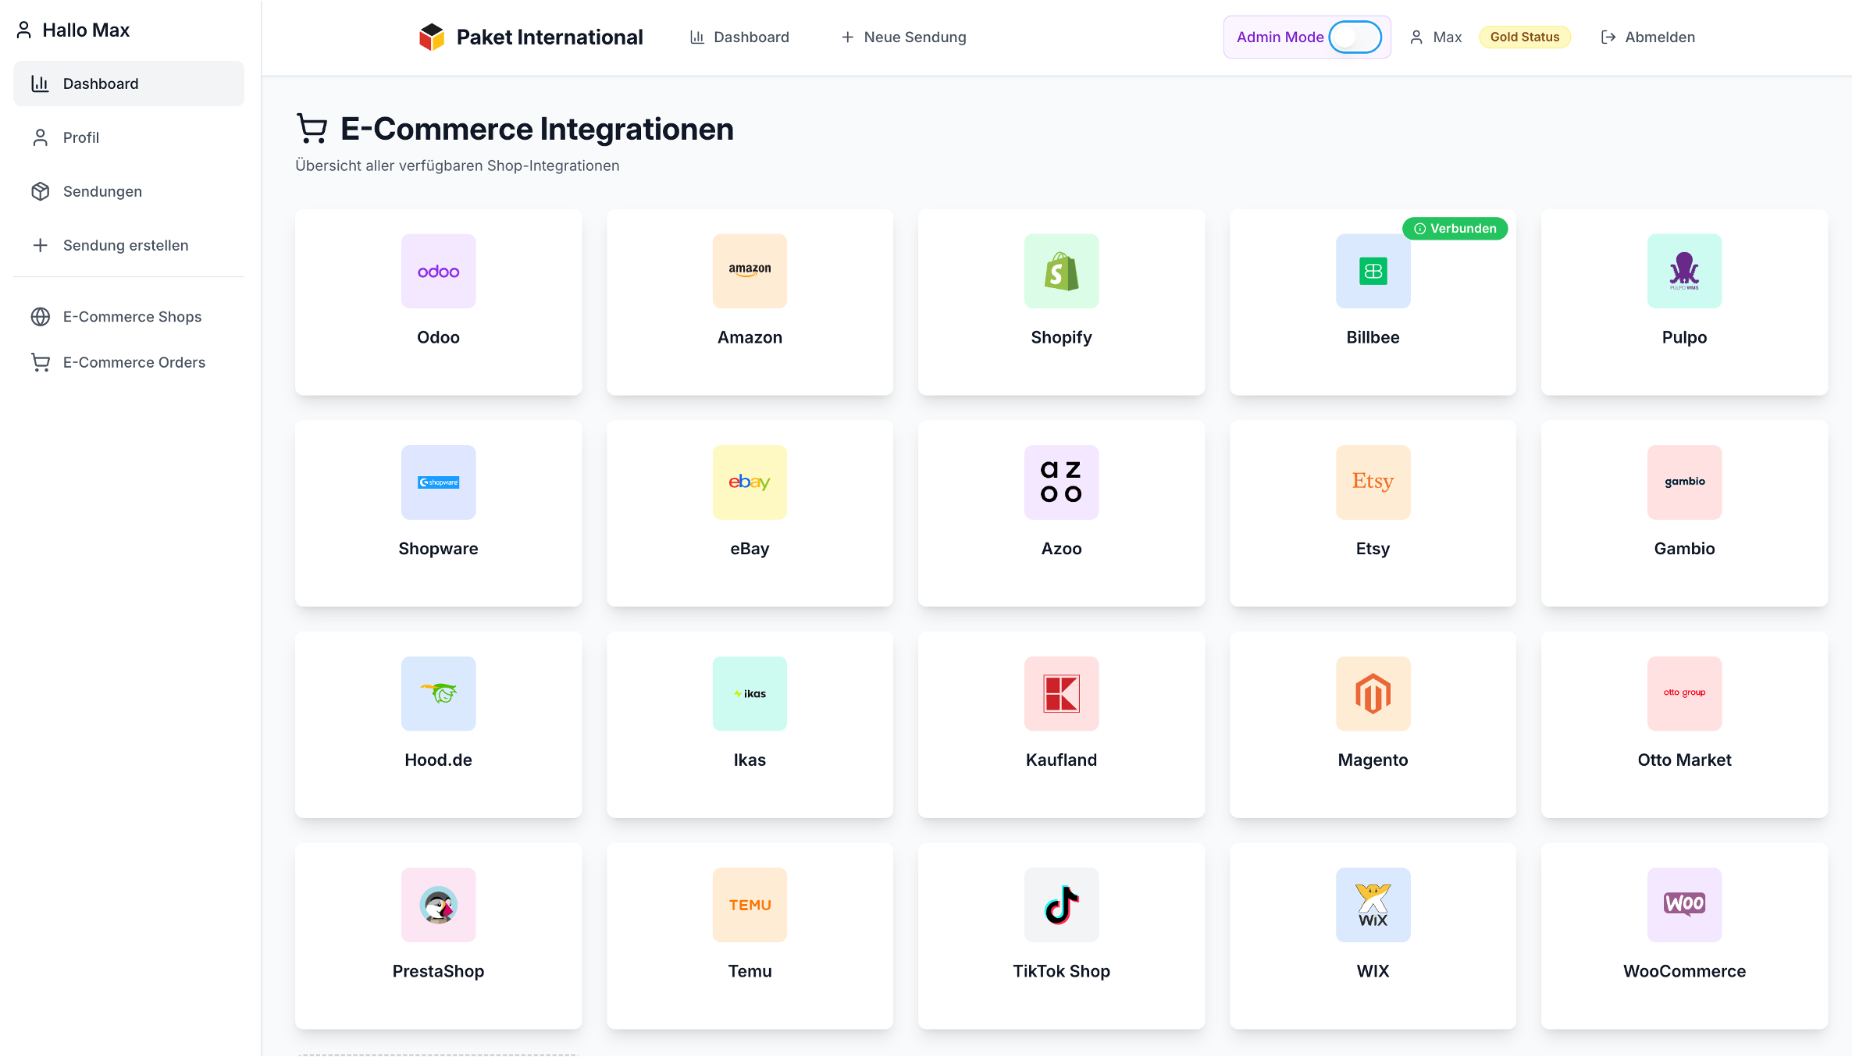
Task: Click the Hallo Max greeting text
Action: (x=86, y=30)
